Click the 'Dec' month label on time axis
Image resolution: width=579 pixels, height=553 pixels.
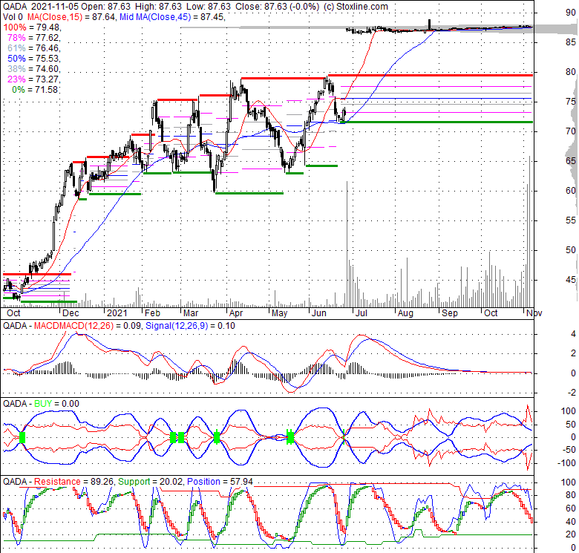(x=71, y=313)
